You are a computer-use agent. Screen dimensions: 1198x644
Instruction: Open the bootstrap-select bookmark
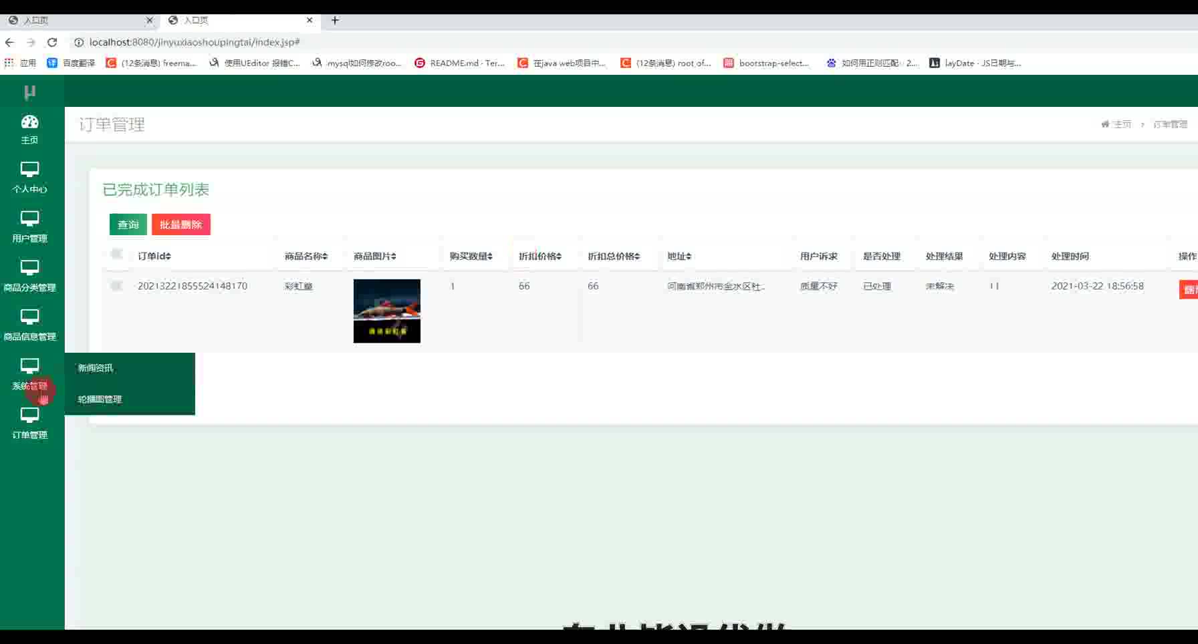[x=766, y=63]
